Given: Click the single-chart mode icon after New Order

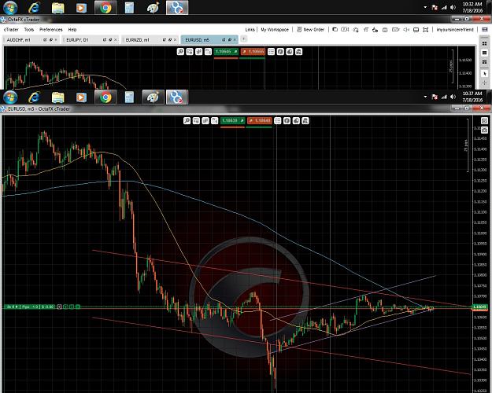Looking at the screenshot, I should coord(335,29).
